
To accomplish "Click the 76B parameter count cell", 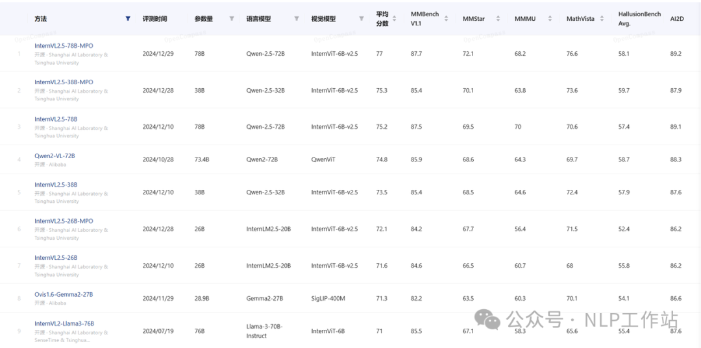I will click(x=199, y=331).
